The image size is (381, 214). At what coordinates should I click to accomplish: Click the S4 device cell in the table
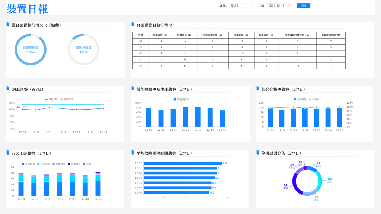tap(140, 47)
